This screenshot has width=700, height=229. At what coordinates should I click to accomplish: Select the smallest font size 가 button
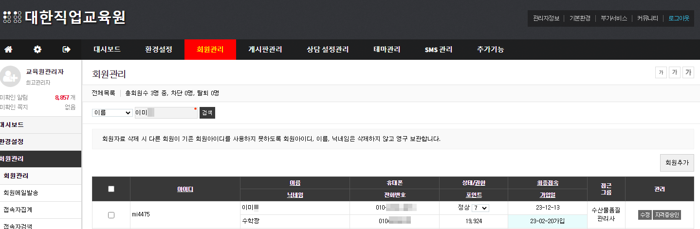click(661, 72)
